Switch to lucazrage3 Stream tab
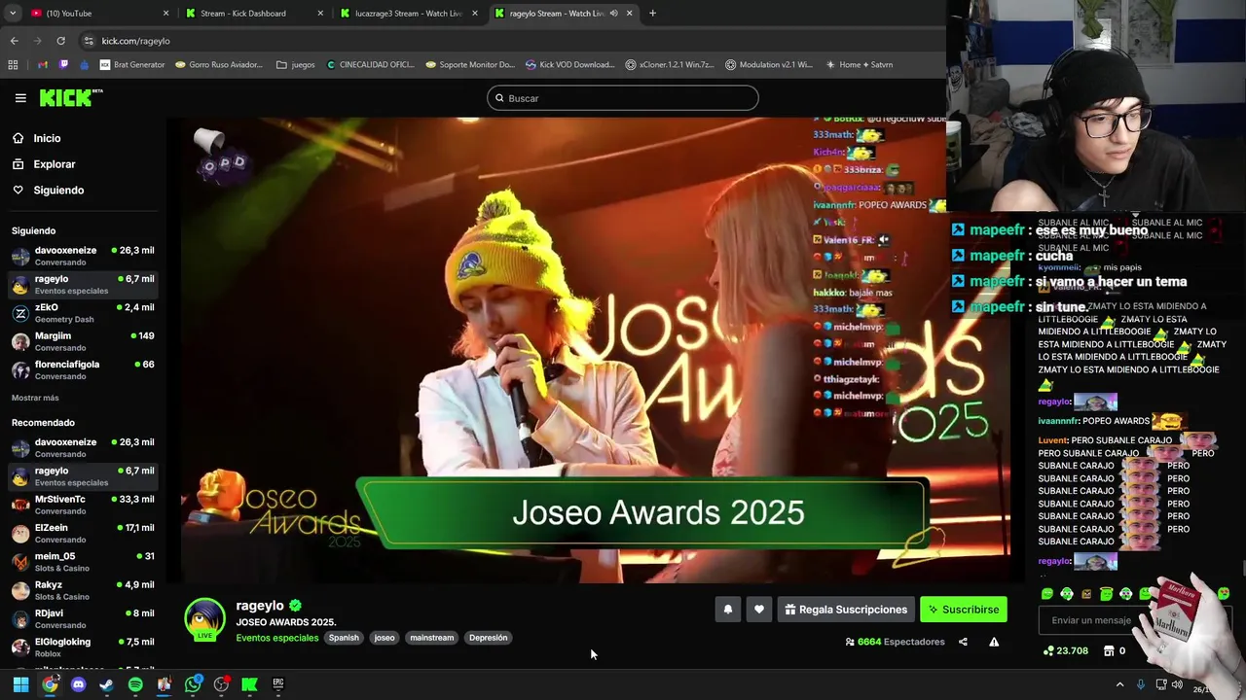The width and height of the screenshot is (1246, 700). click(x=409, y=14)
